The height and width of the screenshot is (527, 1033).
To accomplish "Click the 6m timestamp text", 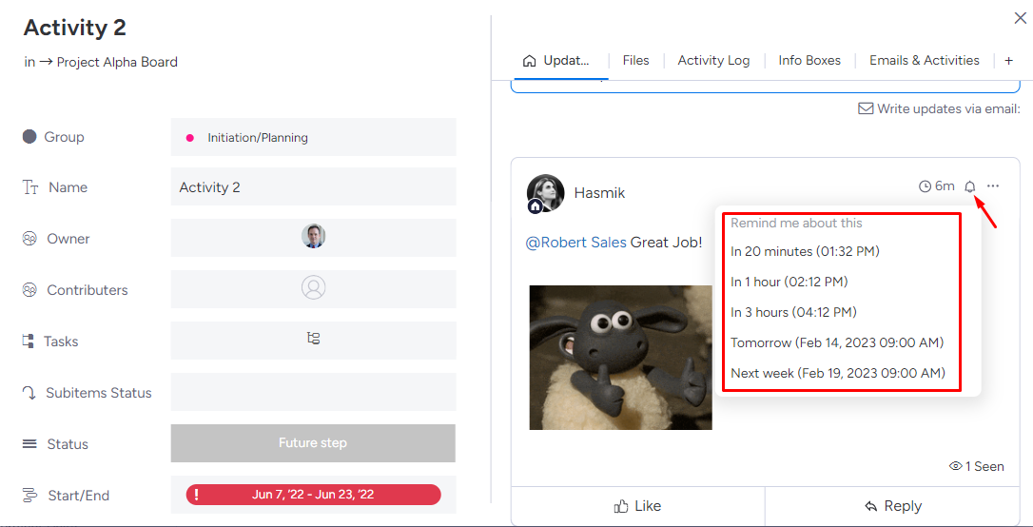I will [945, 186].
